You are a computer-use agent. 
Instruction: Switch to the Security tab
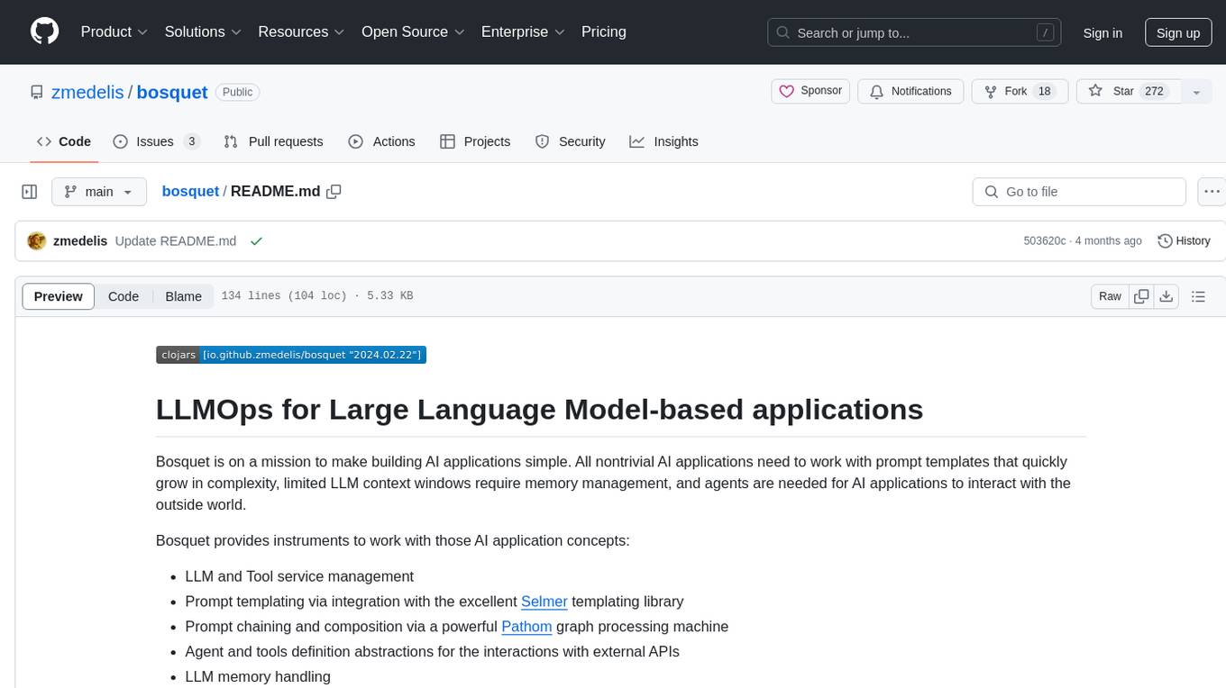(570, 141)
